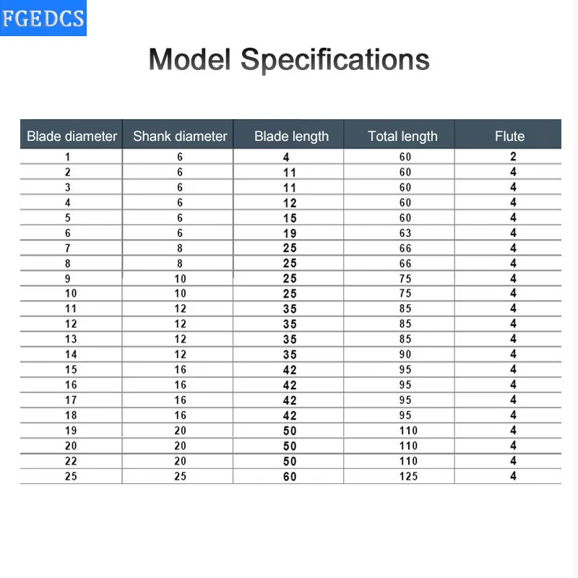Select blade length 60 in last row
The height and width of the screenshot is (578, 578).
(x=290, y=476)
